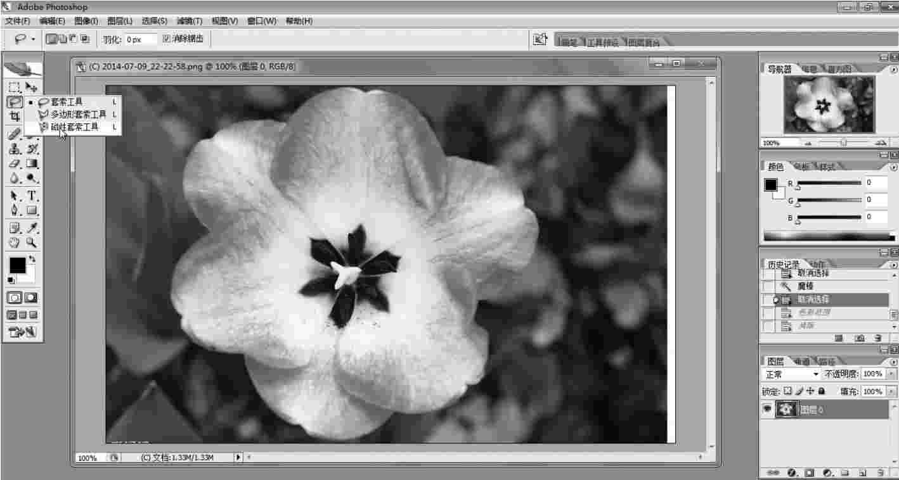Open the 窗口(W) menu
The height and width of the screenshot is (480, 899).
(x=262, y=21)
